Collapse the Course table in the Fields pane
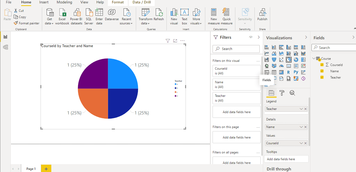Screen dimensions: 356x172 (314, 58)
